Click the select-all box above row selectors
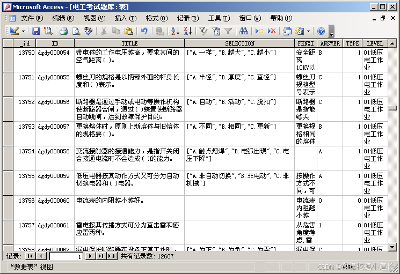 [8, 43]
